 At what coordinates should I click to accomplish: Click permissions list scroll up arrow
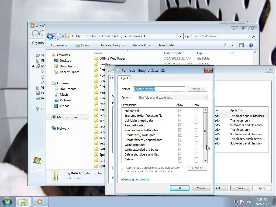pos(205,110)
